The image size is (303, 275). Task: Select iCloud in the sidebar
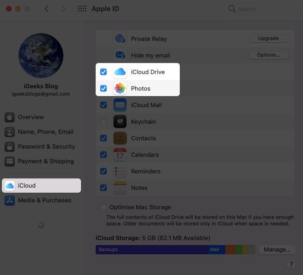point(41,185)
